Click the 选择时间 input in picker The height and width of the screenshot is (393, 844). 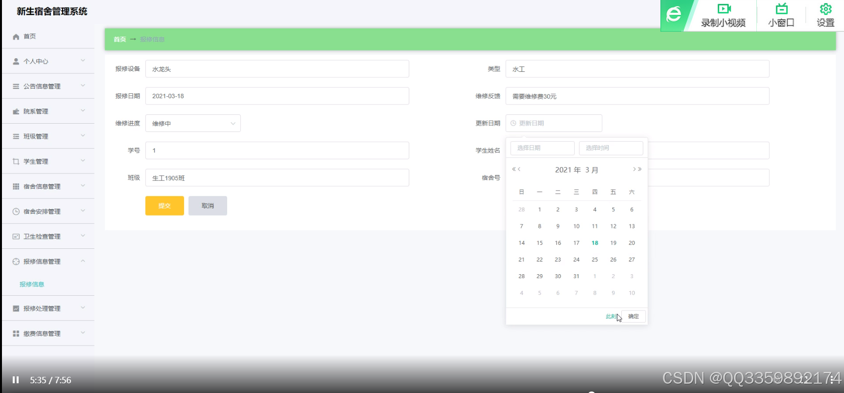pos(611,148)
